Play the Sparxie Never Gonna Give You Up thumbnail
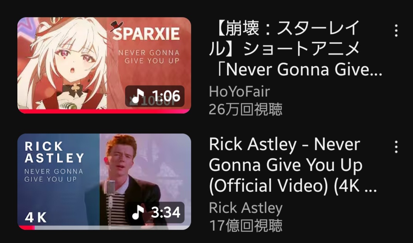The image size is (413, 243). pyautogui.click(x=104, y=65)
